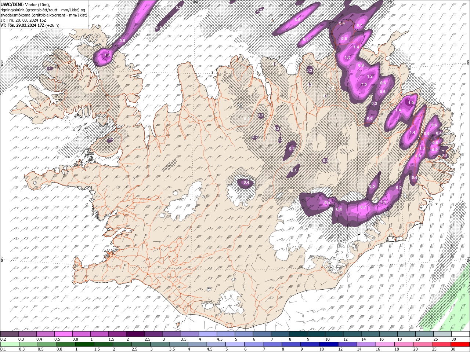Select the lightest green 0.1 swatch in the lower row
470x352 pixels.
coord(10,344)
